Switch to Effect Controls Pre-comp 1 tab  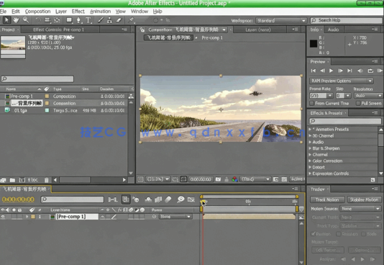58,30
